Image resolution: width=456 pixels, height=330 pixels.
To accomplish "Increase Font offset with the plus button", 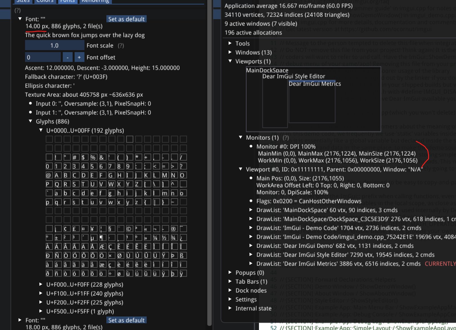I will pos(79,57).
